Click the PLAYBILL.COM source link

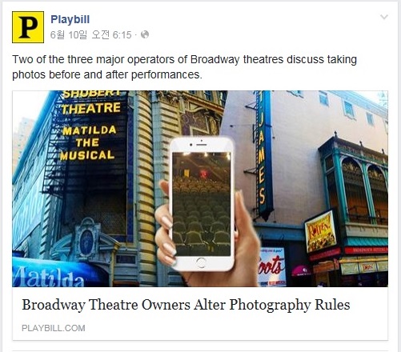point(54,328)
